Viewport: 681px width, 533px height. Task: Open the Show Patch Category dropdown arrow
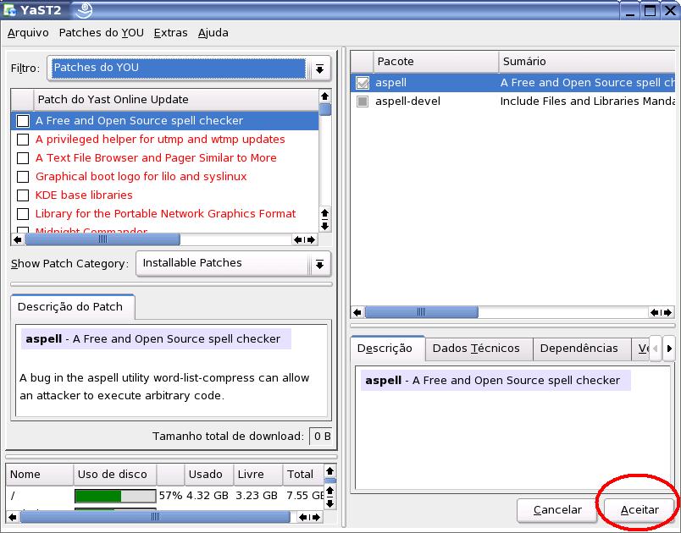click(319, 264)
